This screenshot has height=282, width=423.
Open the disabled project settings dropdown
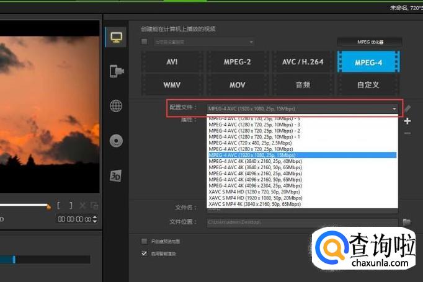click(203, 42)
